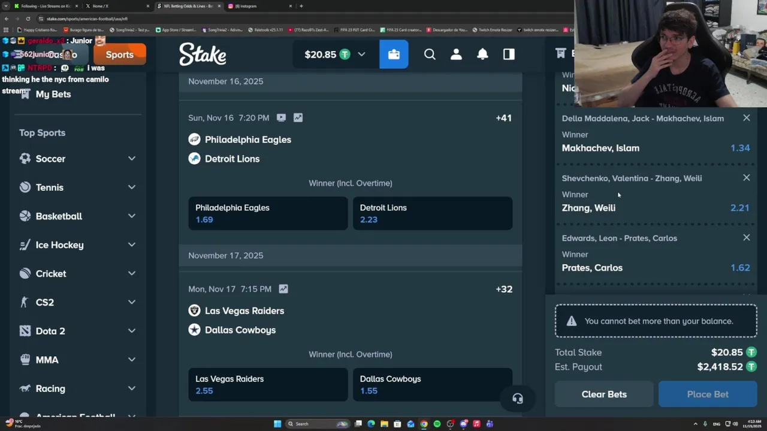Screen dimensions: 767x431
Task: Open Microsoft Edge from the taskbar
Action: 371,424
